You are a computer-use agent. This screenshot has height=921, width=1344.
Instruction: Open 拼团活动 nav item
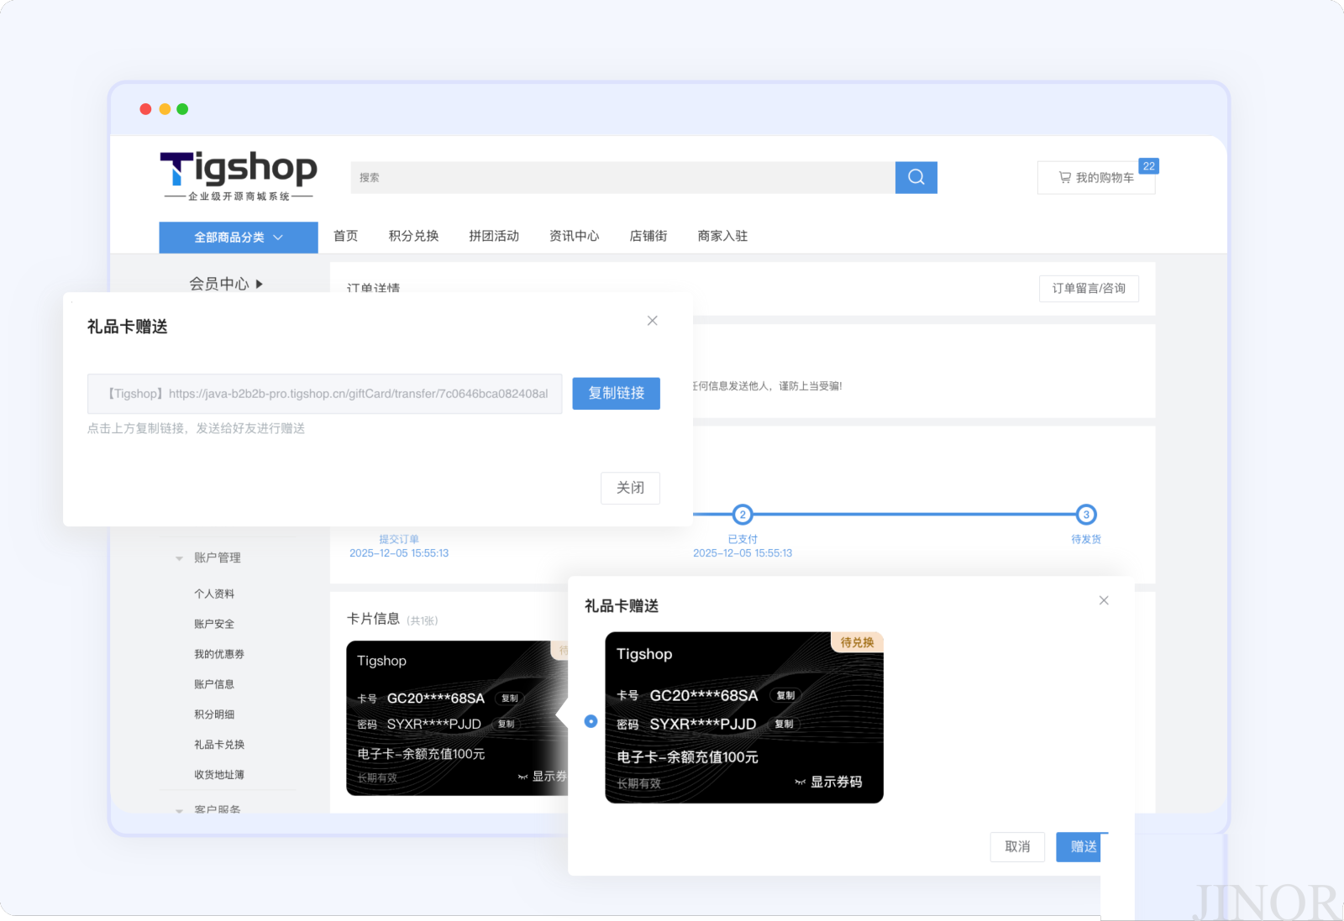494,236
